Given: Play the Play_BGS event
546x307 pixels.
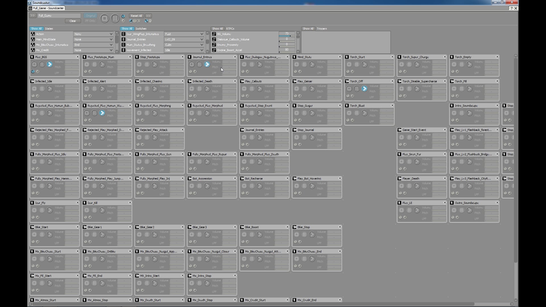Looking at the screenshot, I should pyautogui.click(x=49, y=65).
